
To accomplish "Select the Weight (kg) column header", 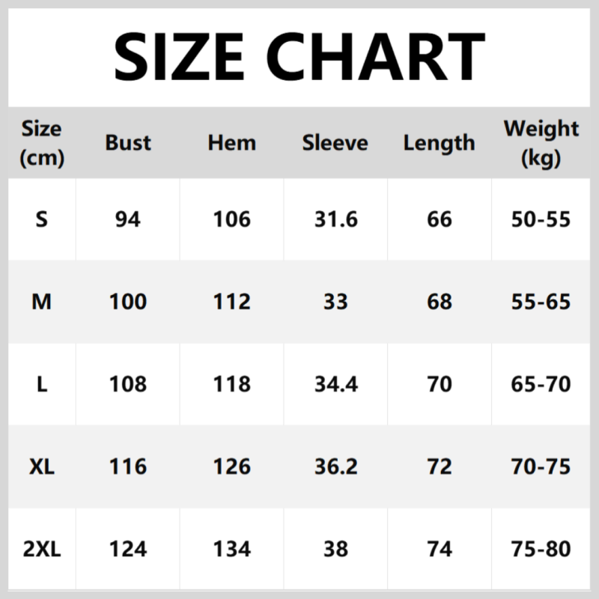I will [541, 142].
